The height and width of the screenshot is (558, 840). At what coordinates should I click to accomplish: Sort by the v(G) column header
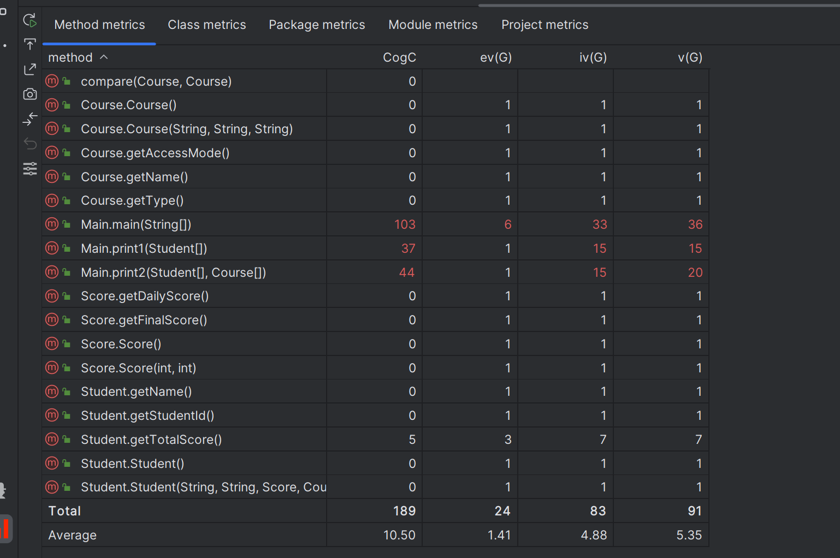pos(690,57)
